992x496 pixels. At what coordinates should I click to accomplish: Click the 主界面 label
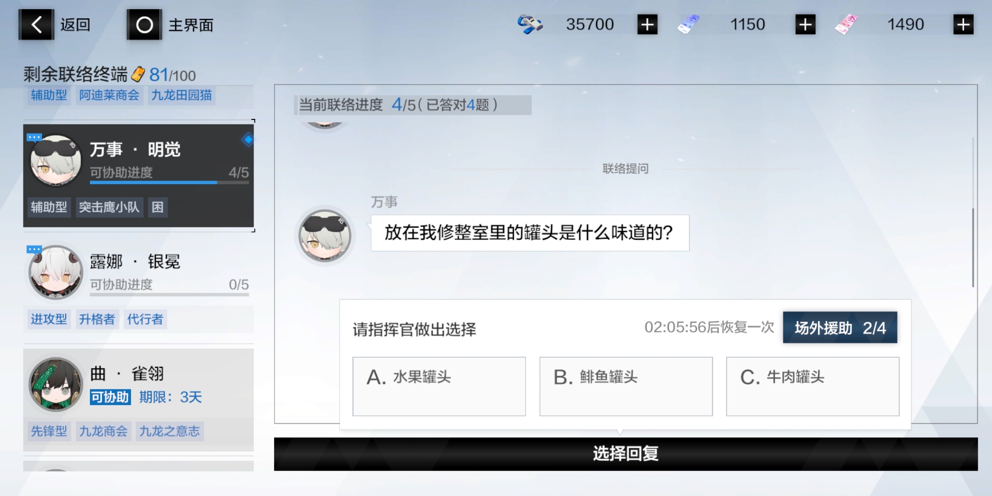[x=191, y=25]
